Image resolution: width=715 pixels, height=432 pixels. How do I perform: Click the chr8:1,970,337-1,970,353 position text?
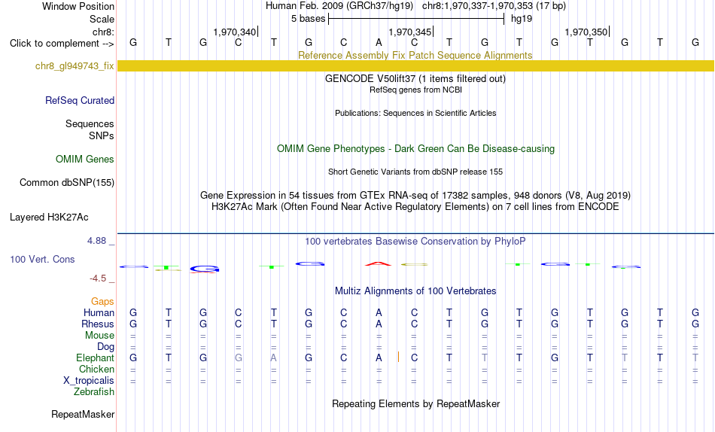pyautogui.click(x=494, y=6)
